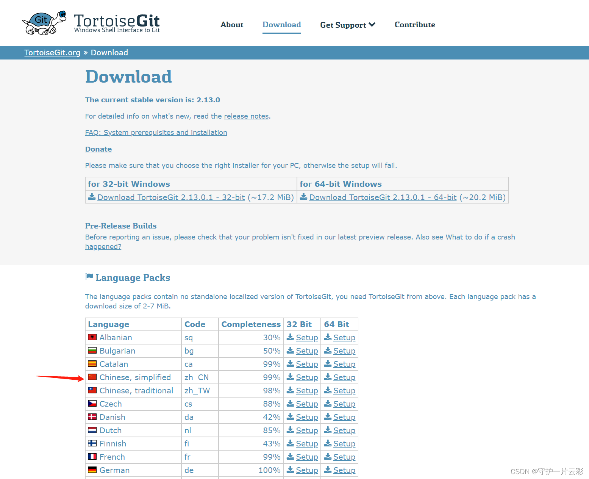
Task: Expand the Get Support dropdown menu
Action: pos(348,25)
